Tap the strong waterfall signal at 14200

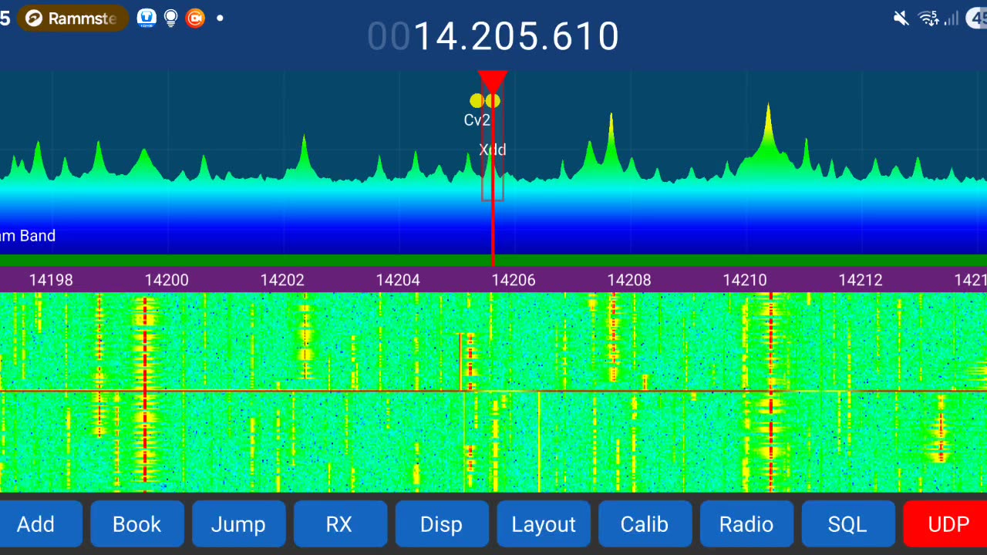(145, 393)
